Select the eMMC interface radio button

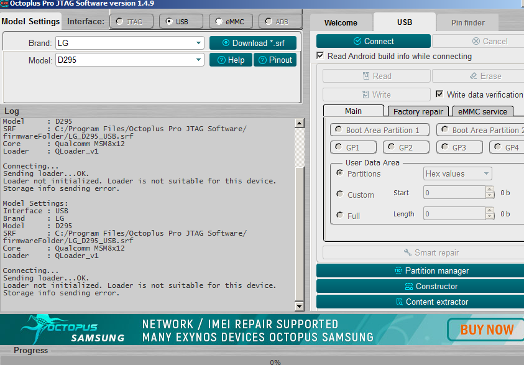[219, 21]
